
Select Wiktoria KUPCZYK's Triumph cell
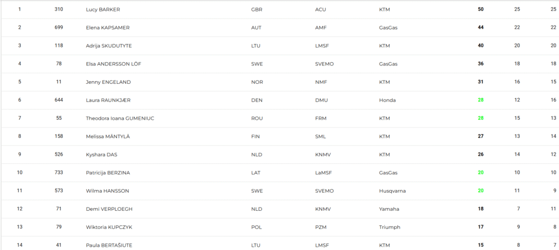click(x=390, y=227)
